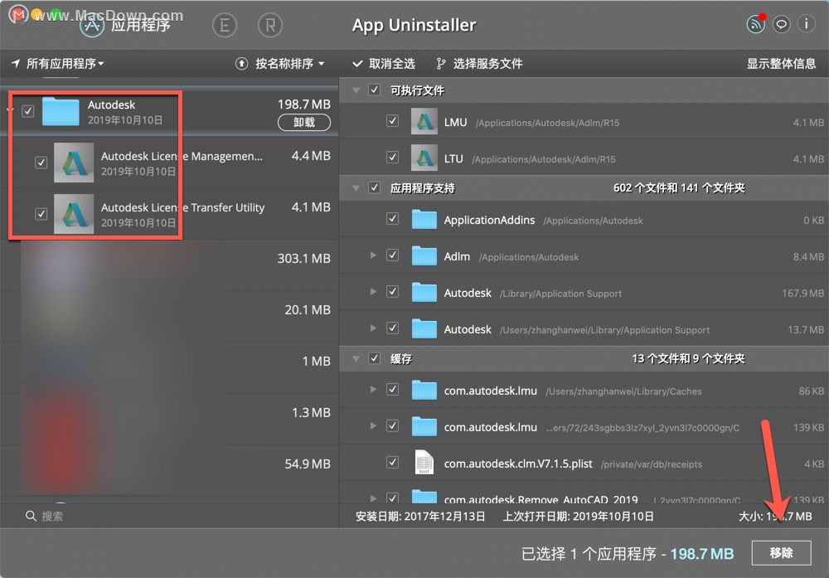Uncheck the Adlm folder checkbox
This screenshot has height=578, width=829.
(393, 255)
